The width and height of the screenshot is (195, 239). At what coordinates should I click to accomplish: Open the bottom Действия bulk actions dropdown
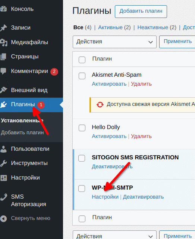[114, 235]
